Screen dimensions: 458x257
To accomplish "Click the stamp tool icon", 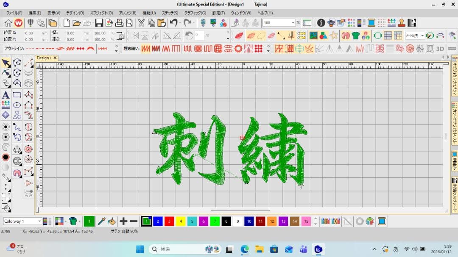I will tap(402, 22).
